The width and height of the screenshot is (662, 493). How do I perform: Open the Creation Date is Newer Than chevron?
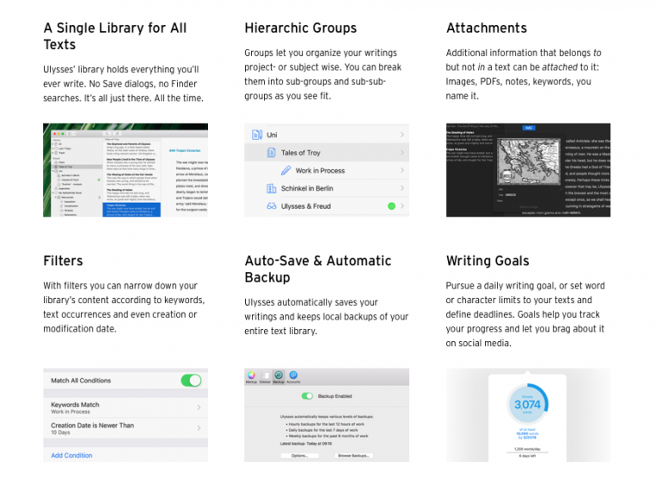199,428
